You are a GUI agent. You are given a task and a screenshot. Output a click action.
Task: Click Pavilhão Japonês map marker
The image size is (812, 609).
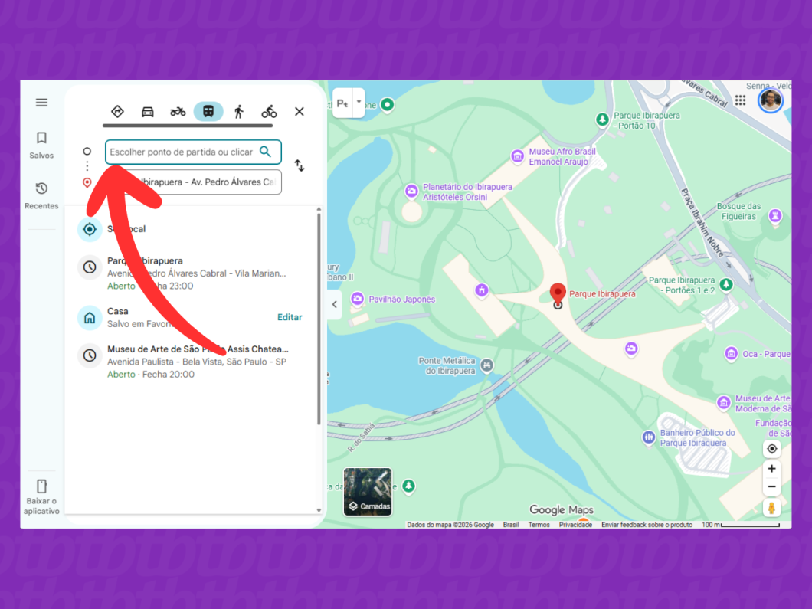[x=357, y=299]
